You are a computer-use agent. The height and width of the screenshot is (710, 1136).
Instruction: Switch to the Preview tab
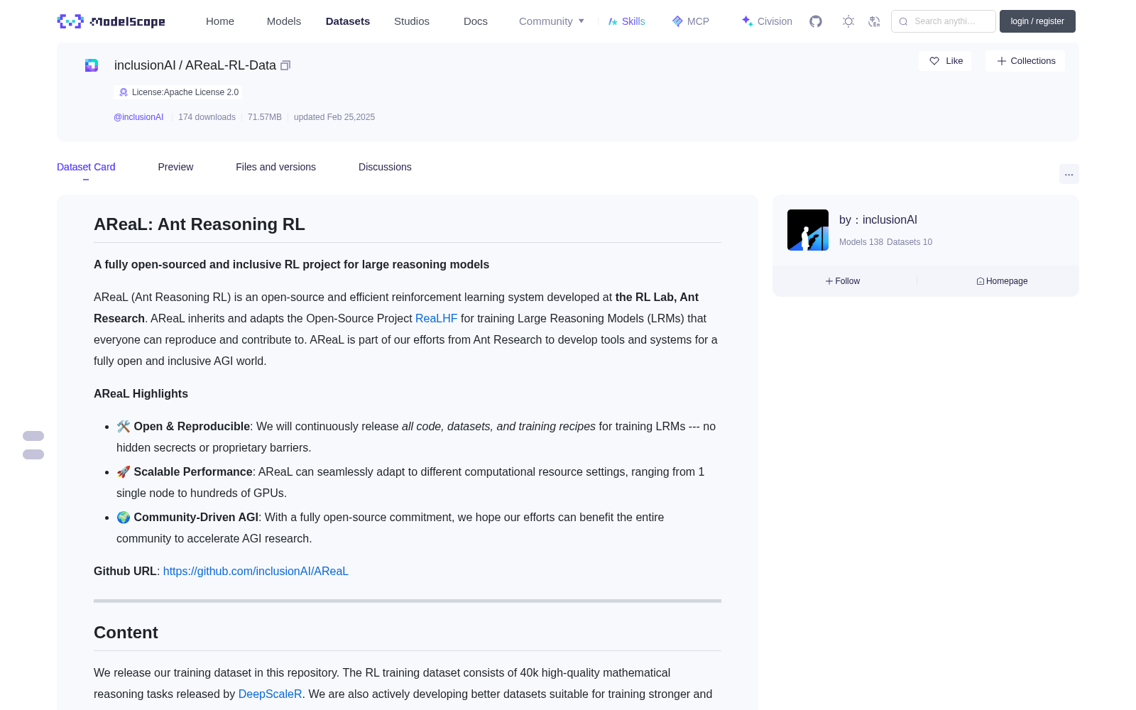175,167
